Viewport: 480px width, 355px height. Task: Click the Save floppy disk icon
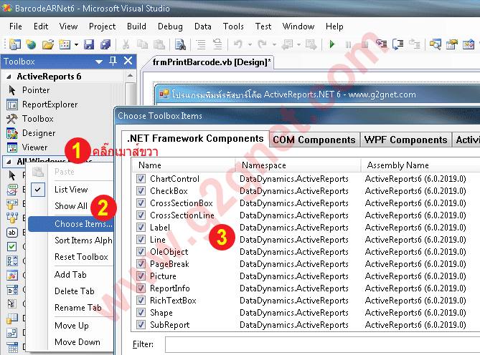(x=89, y=44)
